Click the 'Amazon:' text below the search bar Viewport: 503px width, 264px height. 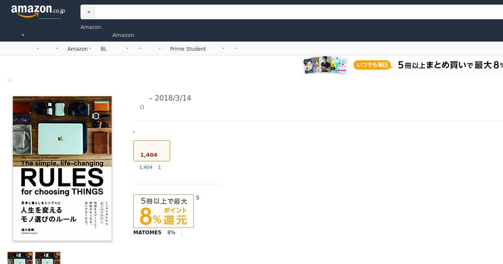pos(91,27)
